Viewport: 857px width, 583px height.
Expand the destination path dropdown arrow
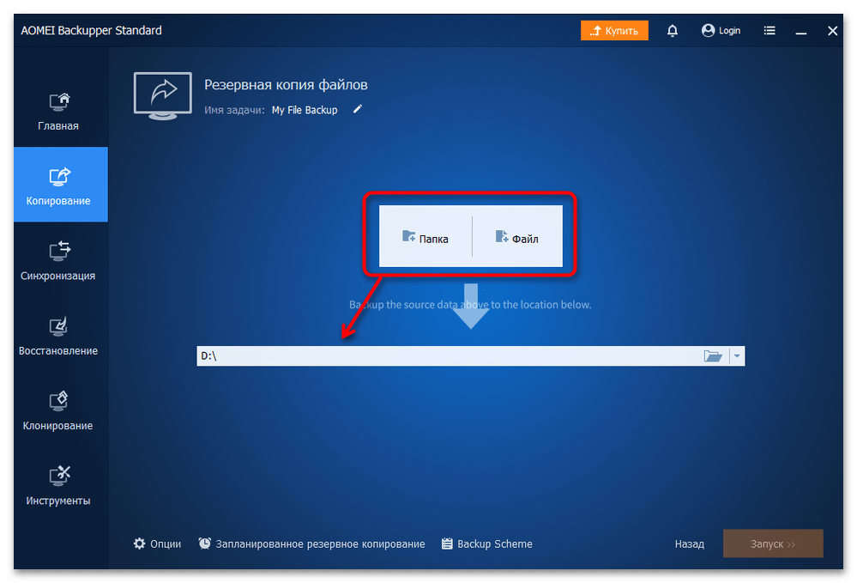[x=737, y=356]
